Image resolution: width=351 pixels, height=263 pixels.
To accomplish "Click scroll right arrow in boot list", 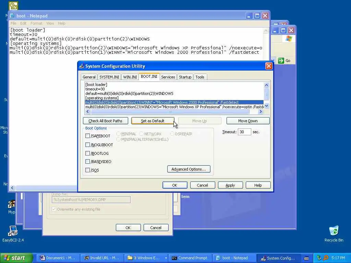I will [x=261, y=111].
